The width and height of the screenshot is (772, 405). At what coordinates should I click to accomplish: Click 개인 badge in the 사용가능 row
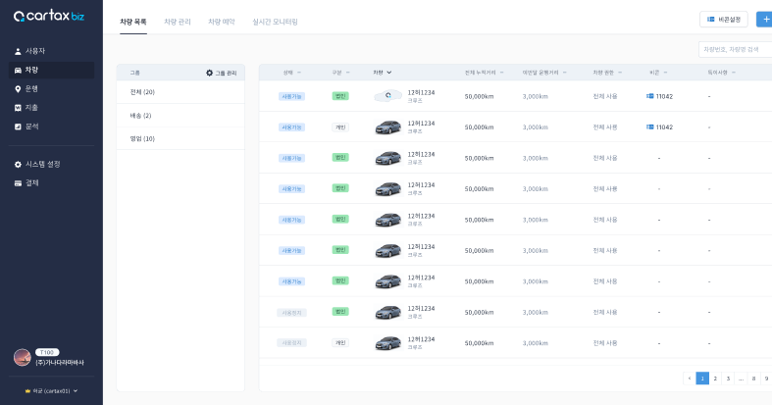tap(340, 127)
